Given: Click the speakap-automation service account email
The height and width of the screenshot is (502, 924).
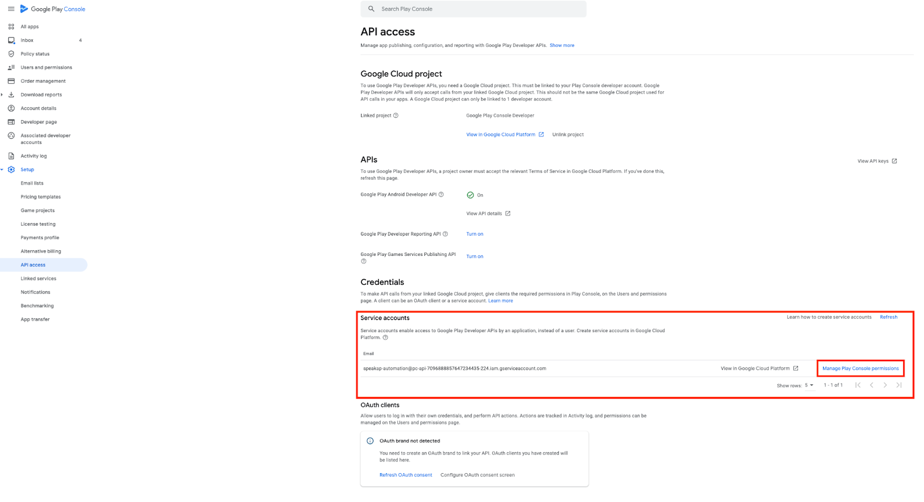Looking at the screenshot, I should pos(454,369).
